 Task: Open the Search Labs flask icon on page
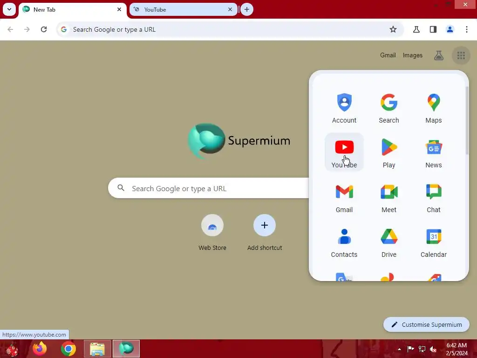(438, 55)
